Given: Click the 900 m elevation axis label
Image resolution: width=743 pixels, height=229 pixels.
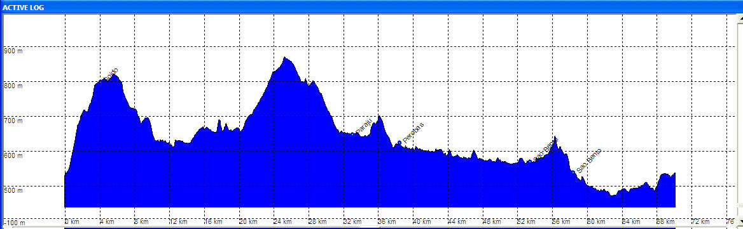Looking at the screenshot, I should [13, 51].
